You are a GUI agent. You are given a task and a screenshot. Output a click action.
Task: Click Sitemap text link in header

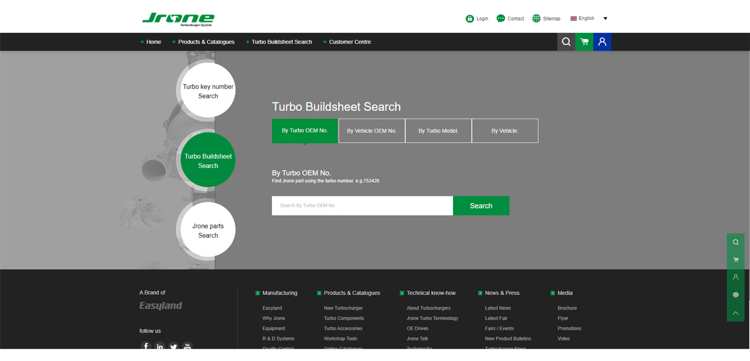552,19
